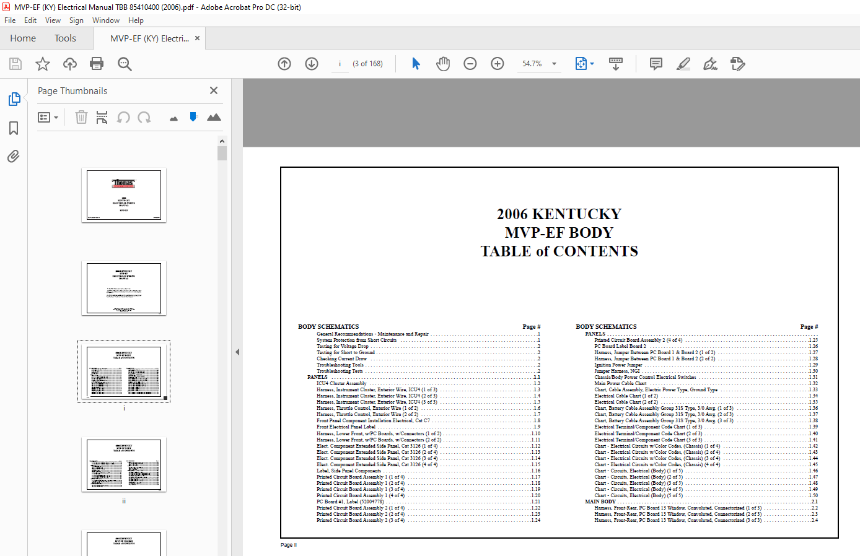Click the thumbnail panel scrollbar thumb

(222, 153)
